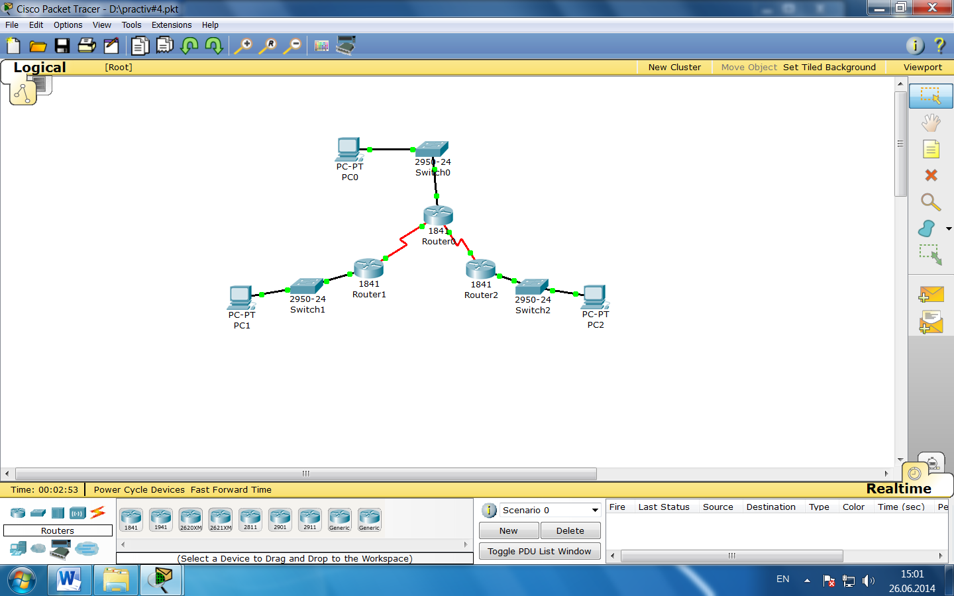The height and width of the screenshot is (596, 954).
Task: Add a Simple PDU envelope
Action: coord(931,295)
